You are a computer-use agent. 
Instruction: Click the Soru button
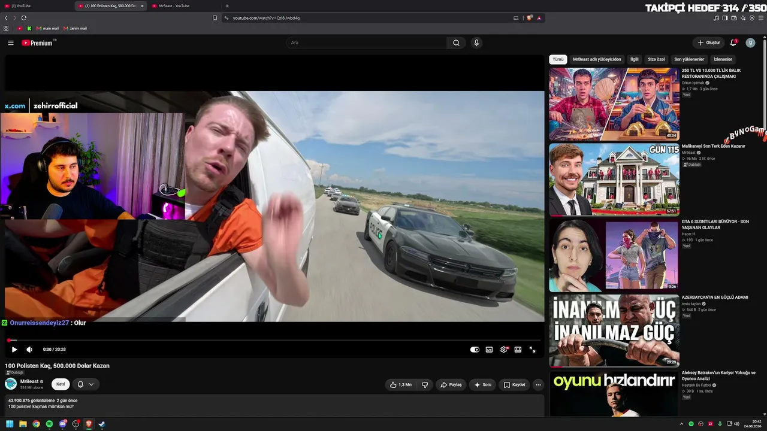point(482,385)
